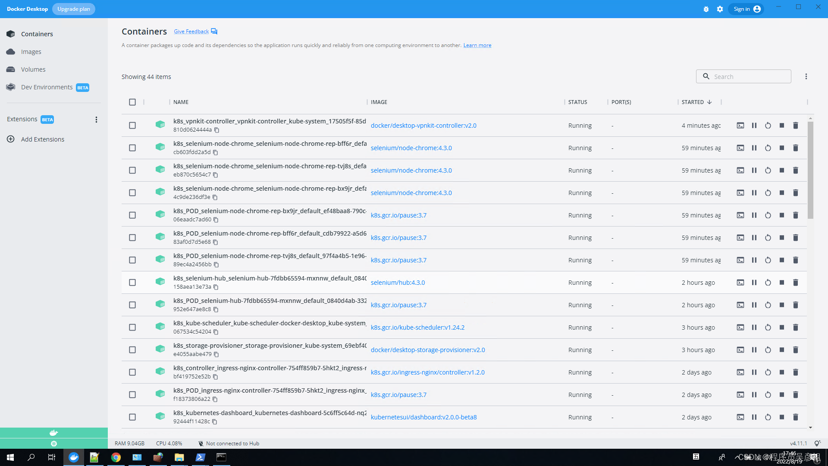Viewport: 828px width, 466px height.
Task: Tick the kube-scheduler container checkbox
Action: [132, 327]
